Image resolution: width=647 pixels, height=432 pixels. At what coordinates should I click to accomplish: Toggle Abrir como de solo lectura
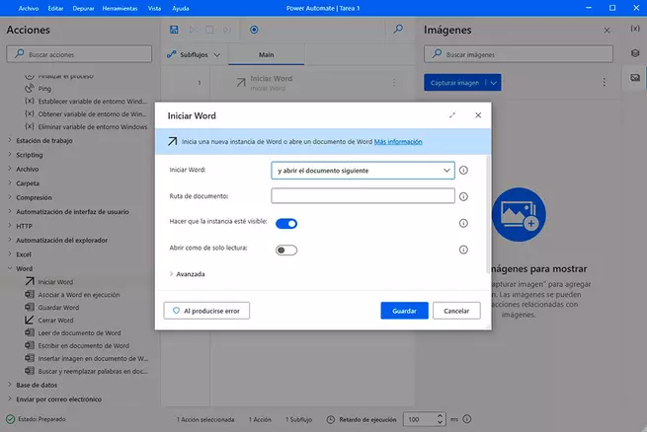tap(286, 250)
